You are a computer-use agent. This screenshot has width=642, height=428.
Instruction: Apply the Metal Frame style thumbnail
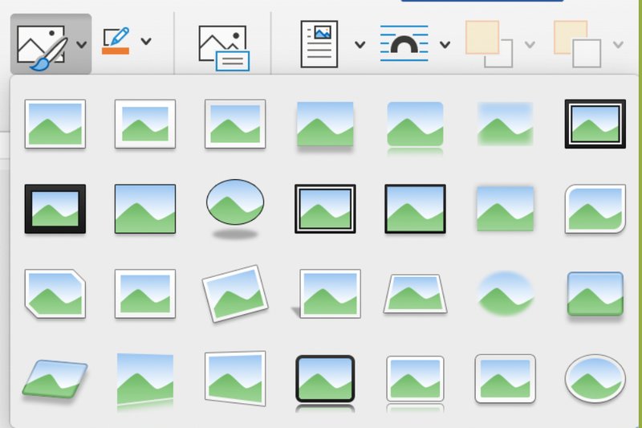pyautogui.click(x=235, y=124)
